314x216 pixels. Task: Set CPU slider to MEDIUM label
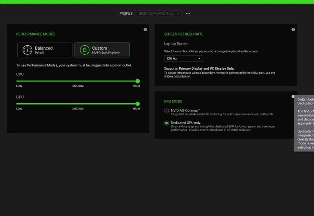click(78, 86)
